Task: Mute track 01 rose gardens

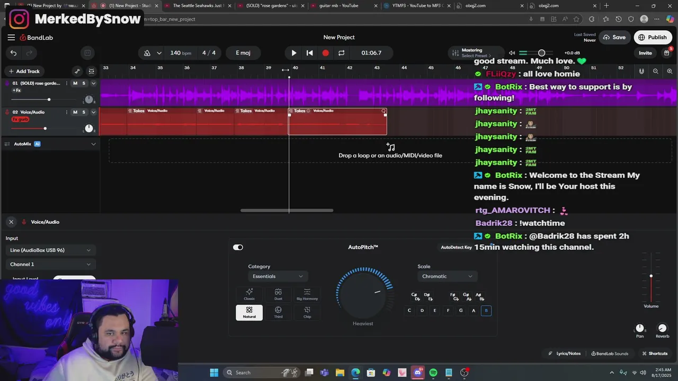Action: (75, 84)
